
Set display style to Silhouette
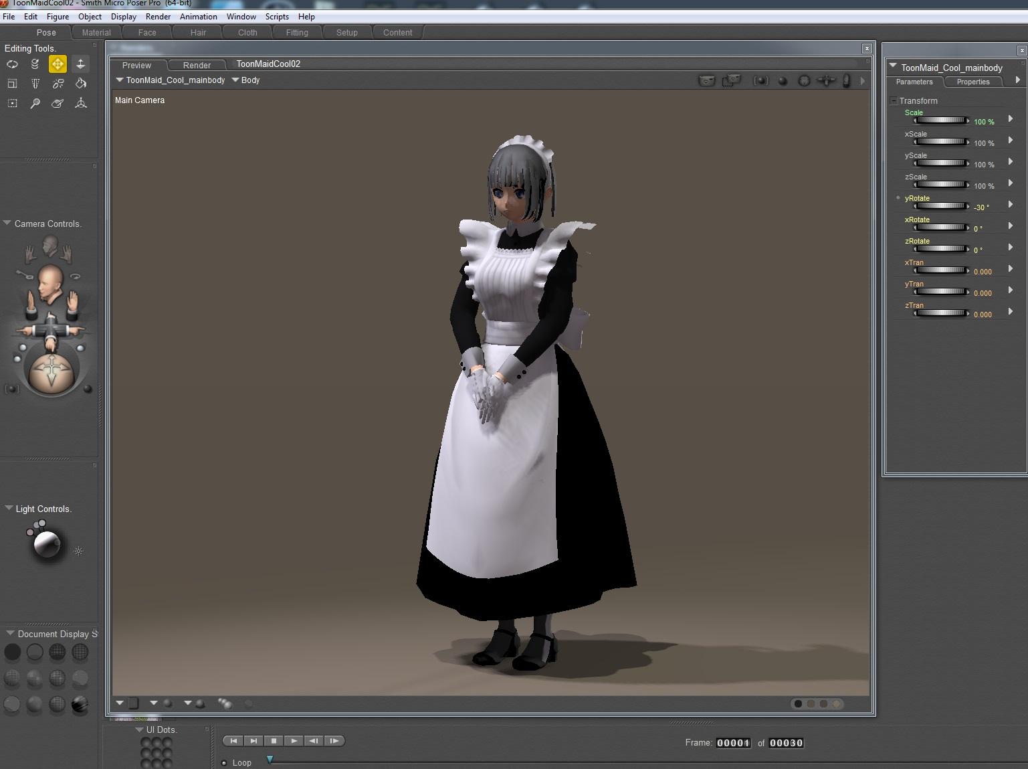tap(12, 652)
